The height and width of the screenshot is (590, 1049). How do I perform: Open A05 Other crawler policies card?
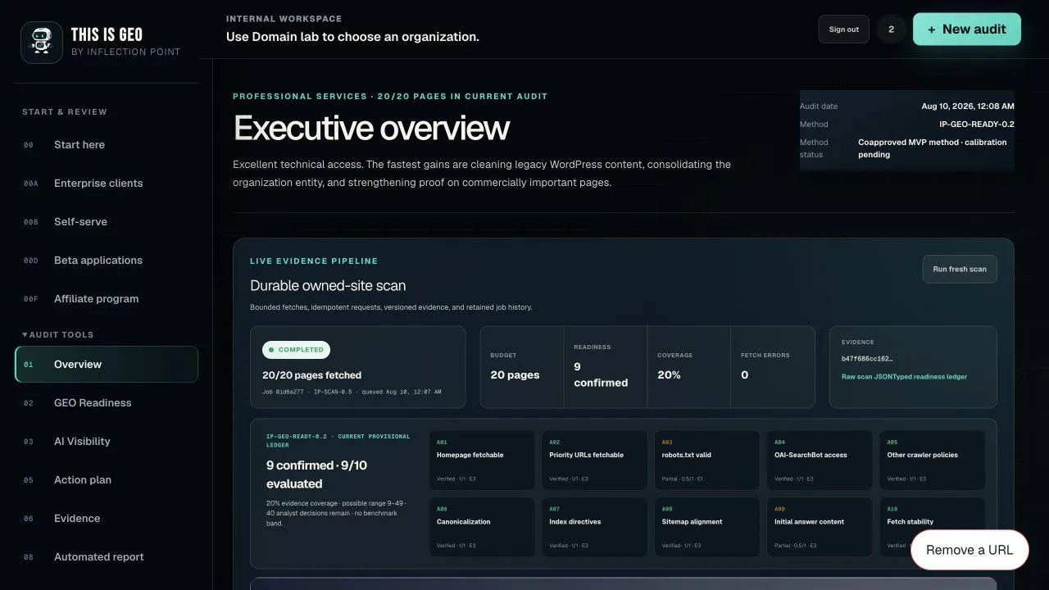point(933,461)
